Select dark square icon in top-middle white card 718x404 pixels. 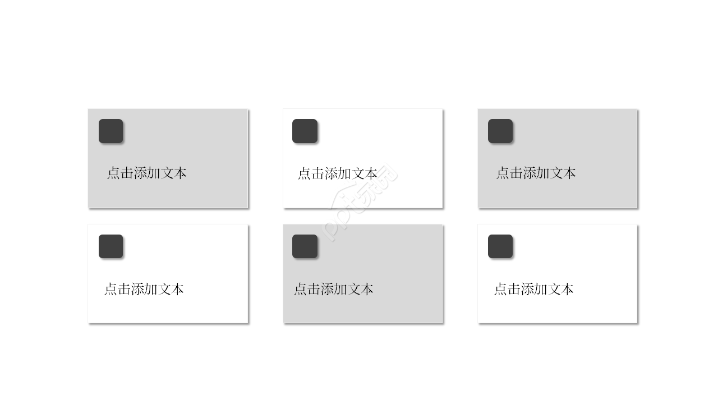pos(305,131)
